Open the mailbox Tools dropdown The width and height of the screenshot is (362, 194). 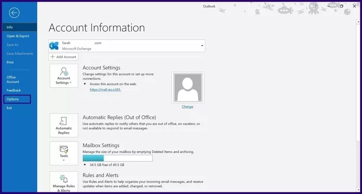click(64, 153)
